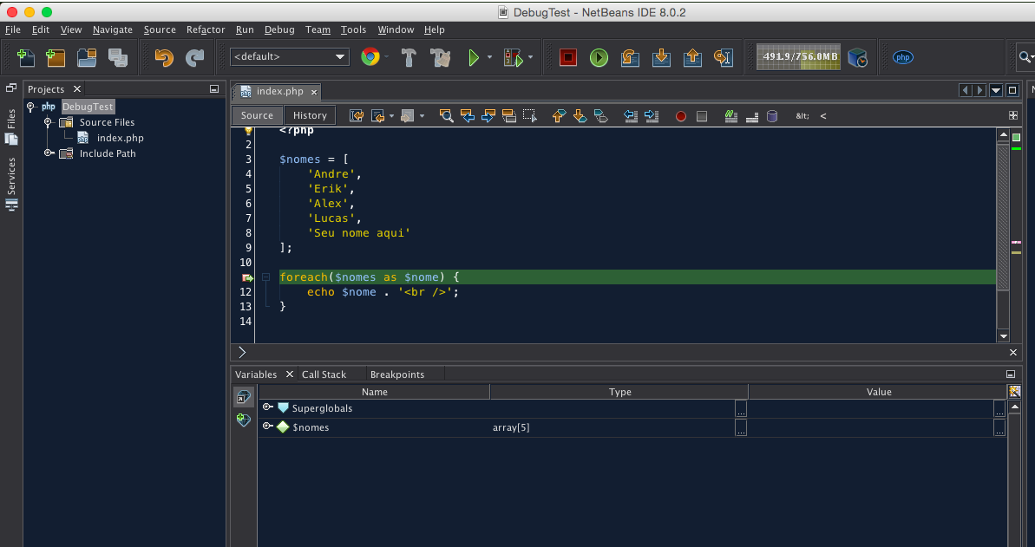This screenshot has width=1035, height=547.
Task: Click the Type column header
Action: pyautogui.click(x=619, y=392)
